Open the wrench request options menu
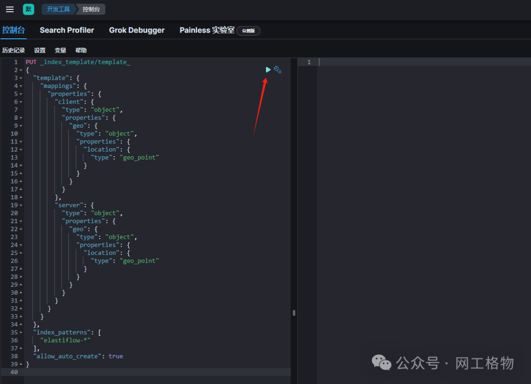The width and height of the screenshot is (531, 384). 277,70
